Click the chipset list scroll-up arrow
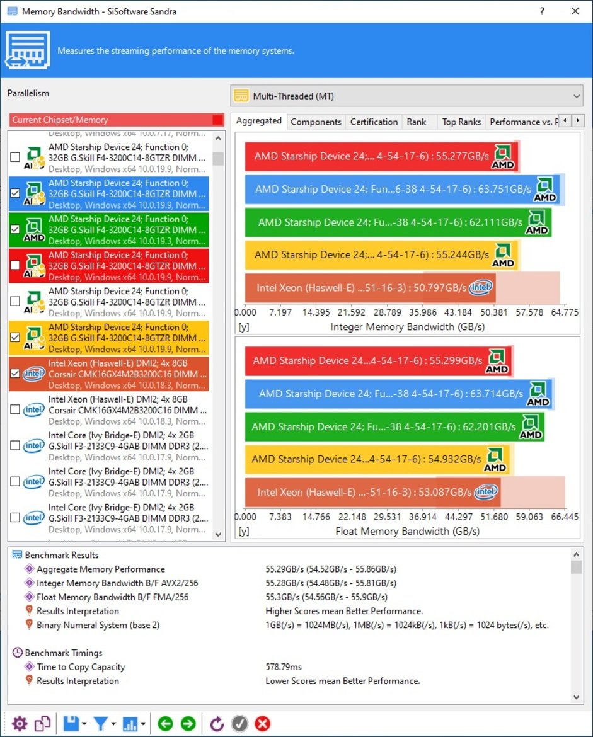 (218, 138)
